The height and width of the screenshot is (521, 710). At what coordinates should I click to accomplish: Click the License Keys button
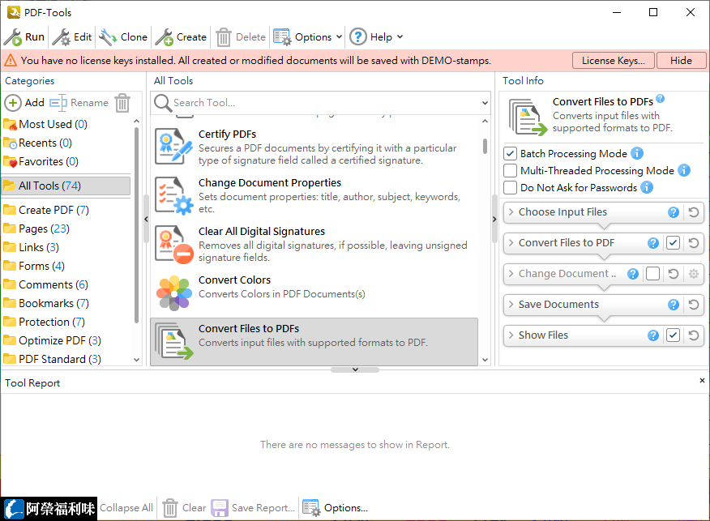pyautogui.click(x=614, y=60)
